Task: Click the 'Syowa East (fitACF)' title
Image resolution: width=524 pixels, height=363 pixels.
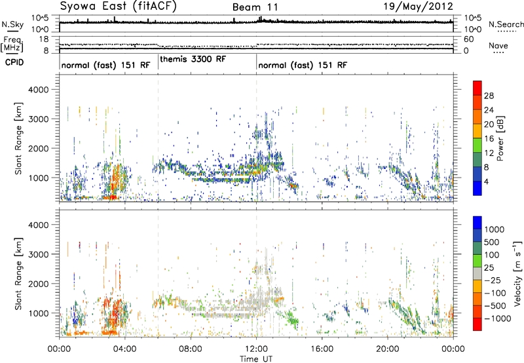Action: click(x=119, y=6)
